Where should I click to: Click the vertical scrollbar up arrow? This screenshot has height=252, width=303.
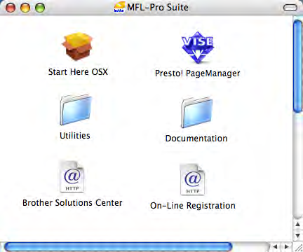point(297,225)
